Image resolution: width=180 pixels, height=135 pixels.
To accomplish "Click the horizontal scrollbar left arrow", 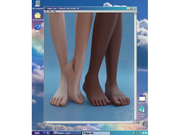I will tap(45, 122).
